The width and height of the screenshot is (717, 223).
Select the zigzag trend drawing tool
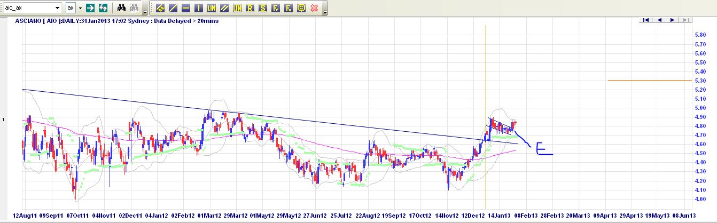(160, 8)
